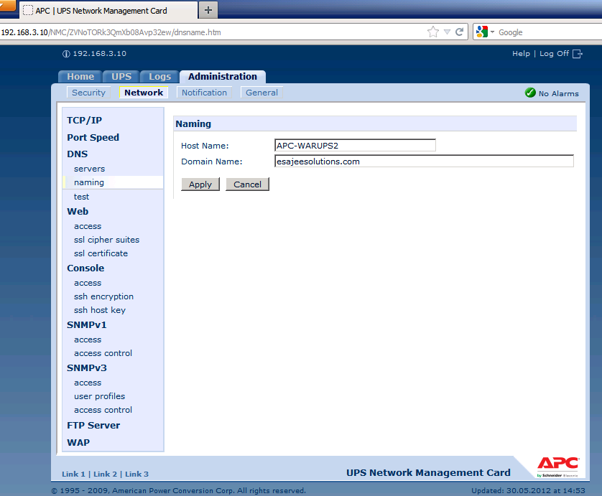This screenshot has width=602, height=496.
Task: Click Link 3 in the footer
Action: point(136,474)
